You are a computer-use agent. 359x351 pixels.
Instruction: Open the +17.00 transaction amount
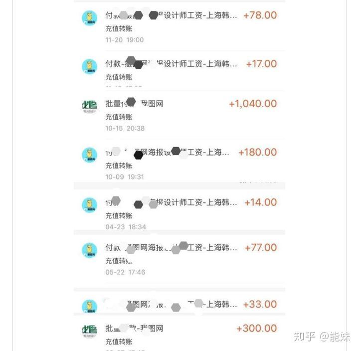coord(261,64)
